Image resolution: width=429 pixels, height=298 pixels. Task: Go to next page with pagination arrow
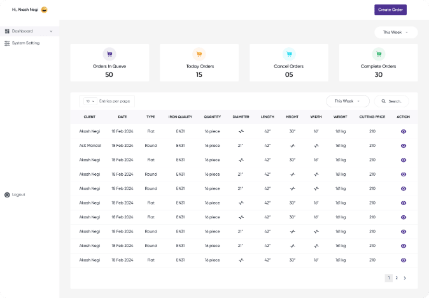405,278
